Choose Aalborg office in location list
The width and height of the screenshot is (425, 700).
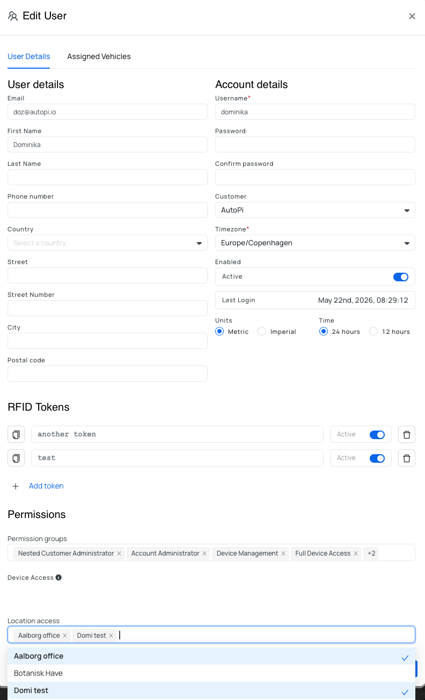tap(211, 656)
